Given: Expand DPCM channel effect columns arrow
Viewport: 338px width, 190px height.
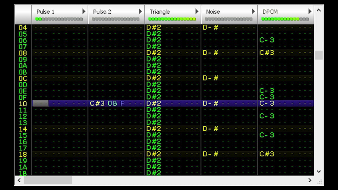Looking at the screenshot, I should click(x=310, y=11).
